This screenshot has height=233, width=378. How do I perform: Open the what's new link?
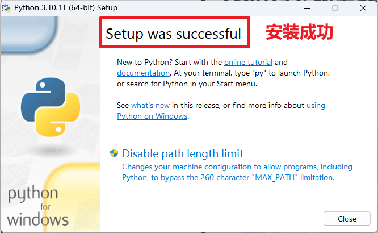(x=150, y=106)
